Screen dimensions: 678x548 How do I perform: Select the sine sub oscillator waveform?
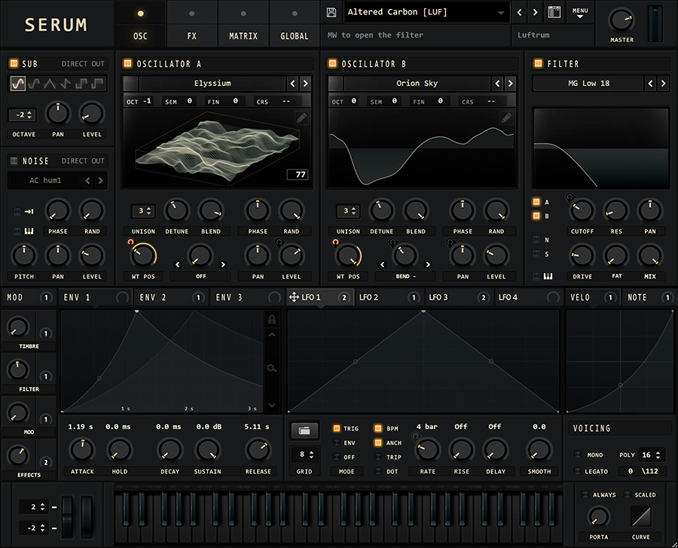click(x=18, y=84)
